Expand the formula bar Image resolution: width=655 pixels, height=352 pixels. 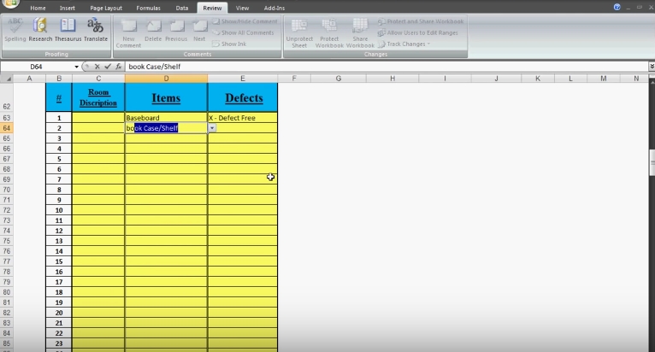(x=649, y=67)
